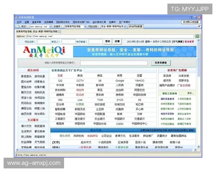Open the 家具网 ad link
The image size is (216, 172).
pyautogui.click(x=167, y=76)
